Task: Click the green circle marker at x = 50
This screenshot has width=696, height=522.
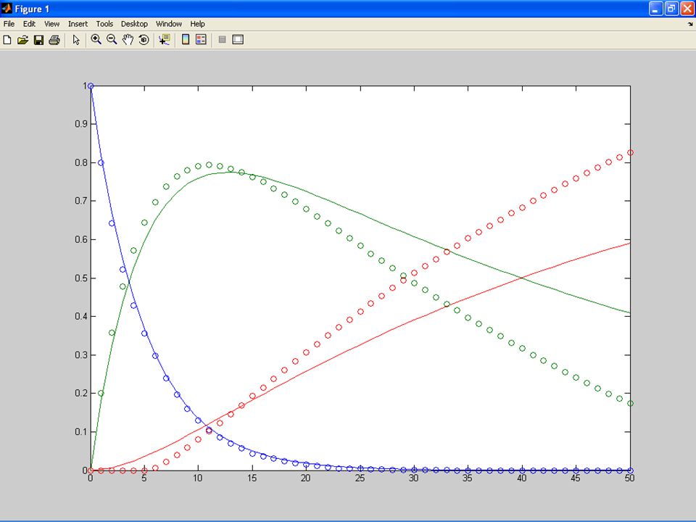Action: click(630, 404)
